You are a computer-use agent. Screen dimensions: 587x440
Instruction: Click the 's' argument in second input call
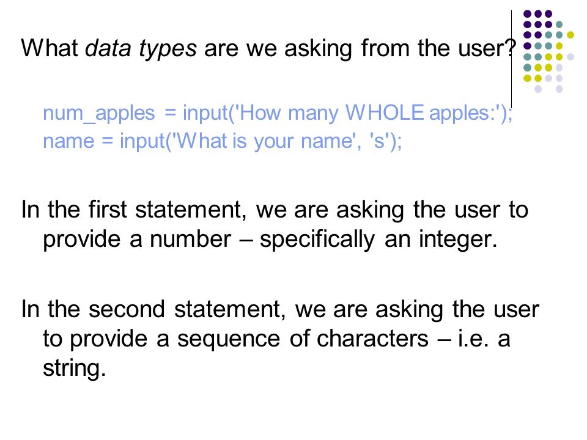coord(379,141)
